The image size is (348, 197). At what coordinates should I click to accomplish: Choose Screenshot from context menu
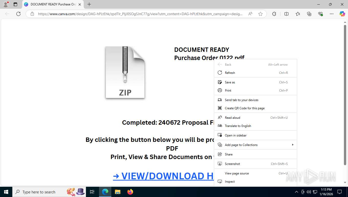point(255,164)
